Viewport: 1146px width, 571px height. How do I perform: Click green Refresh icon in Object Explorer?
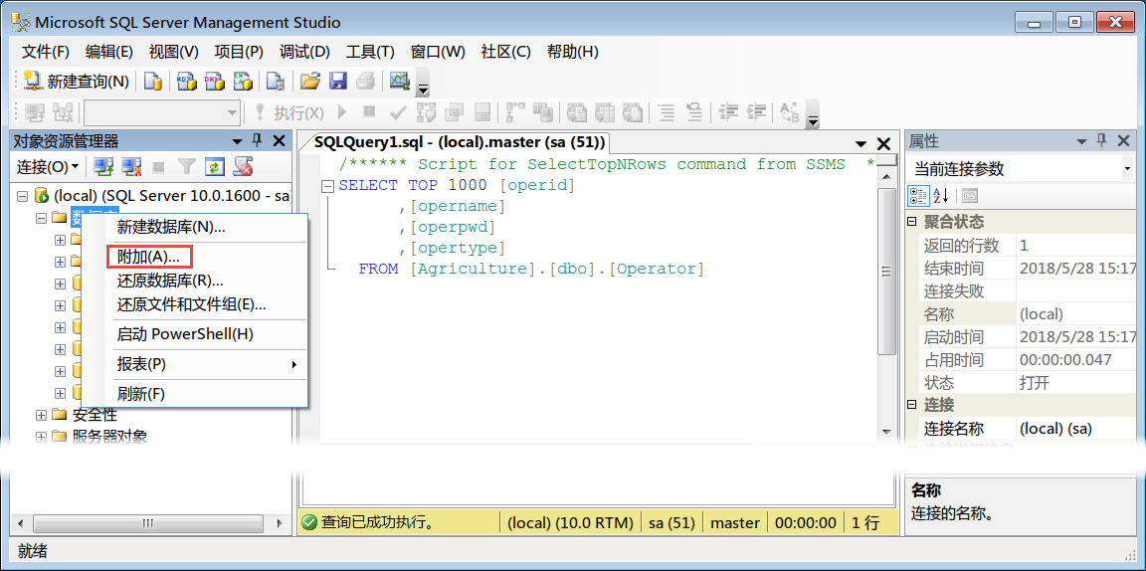[x=214, y=167]
